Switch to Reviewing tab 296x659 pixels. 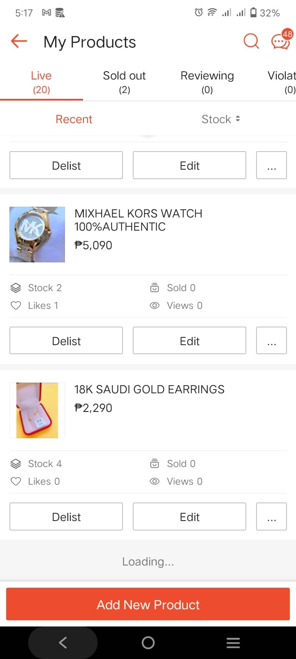[207, 82]
